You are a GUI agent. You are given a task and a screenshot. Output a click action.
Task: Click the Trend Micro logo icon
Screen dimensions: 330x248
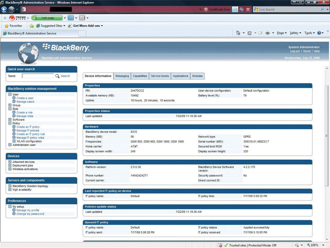tap(12, 18)
